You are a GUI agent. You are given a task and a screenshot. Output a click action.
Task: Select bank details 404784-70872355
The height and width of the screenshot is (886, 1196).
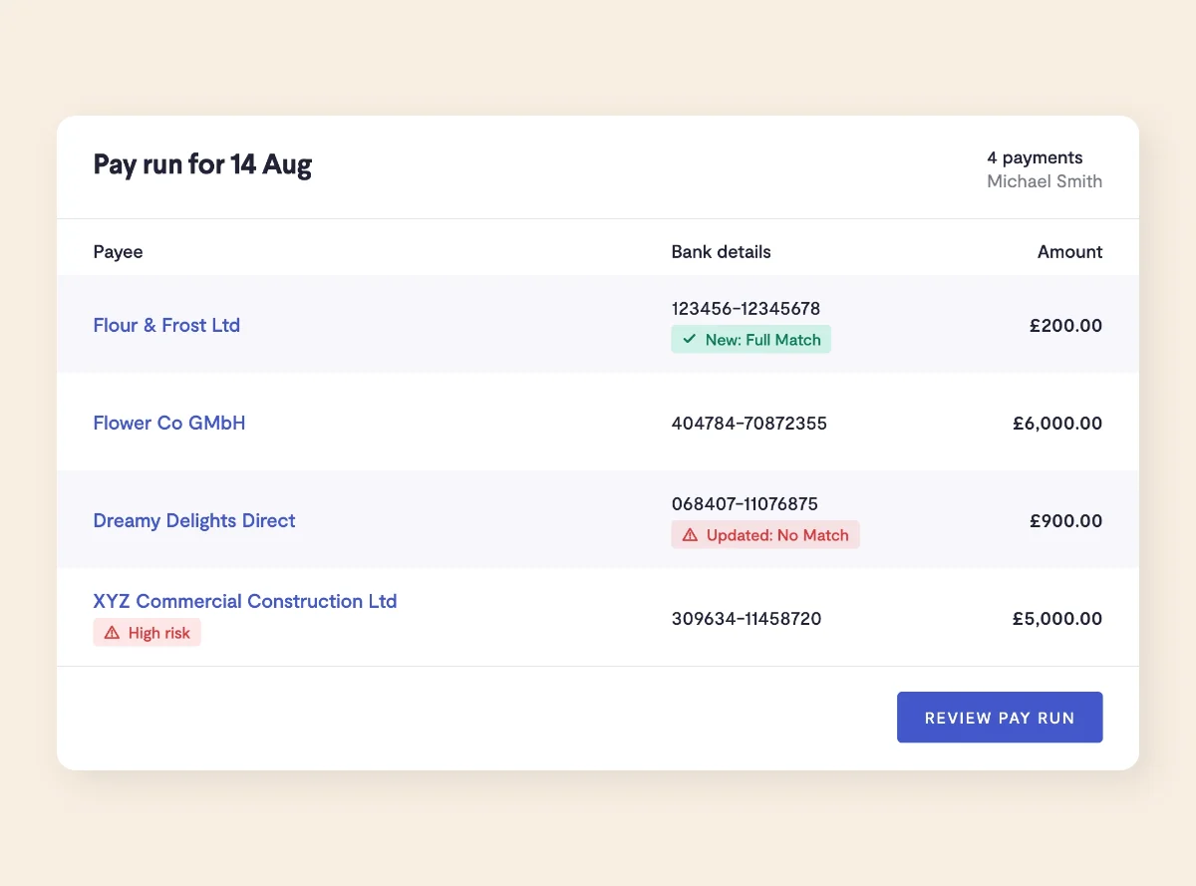tap(749, 424)
